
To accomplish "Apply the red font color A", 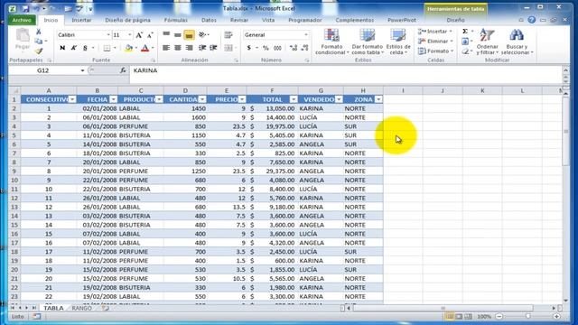I will click(x=144, y=48).
